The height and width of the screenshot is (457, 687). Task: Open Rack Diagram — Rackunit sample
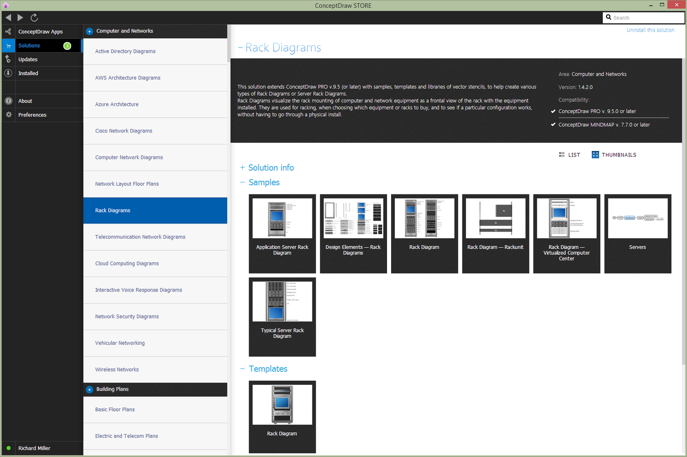click(x=496, y=234)
